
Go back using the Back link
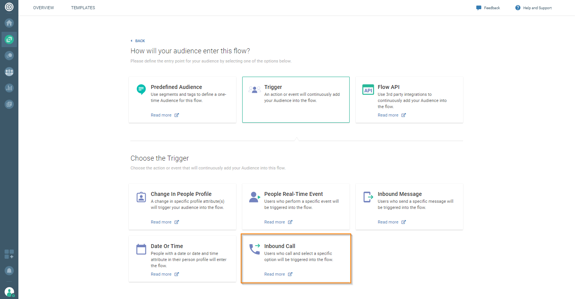tap(138, 41)
